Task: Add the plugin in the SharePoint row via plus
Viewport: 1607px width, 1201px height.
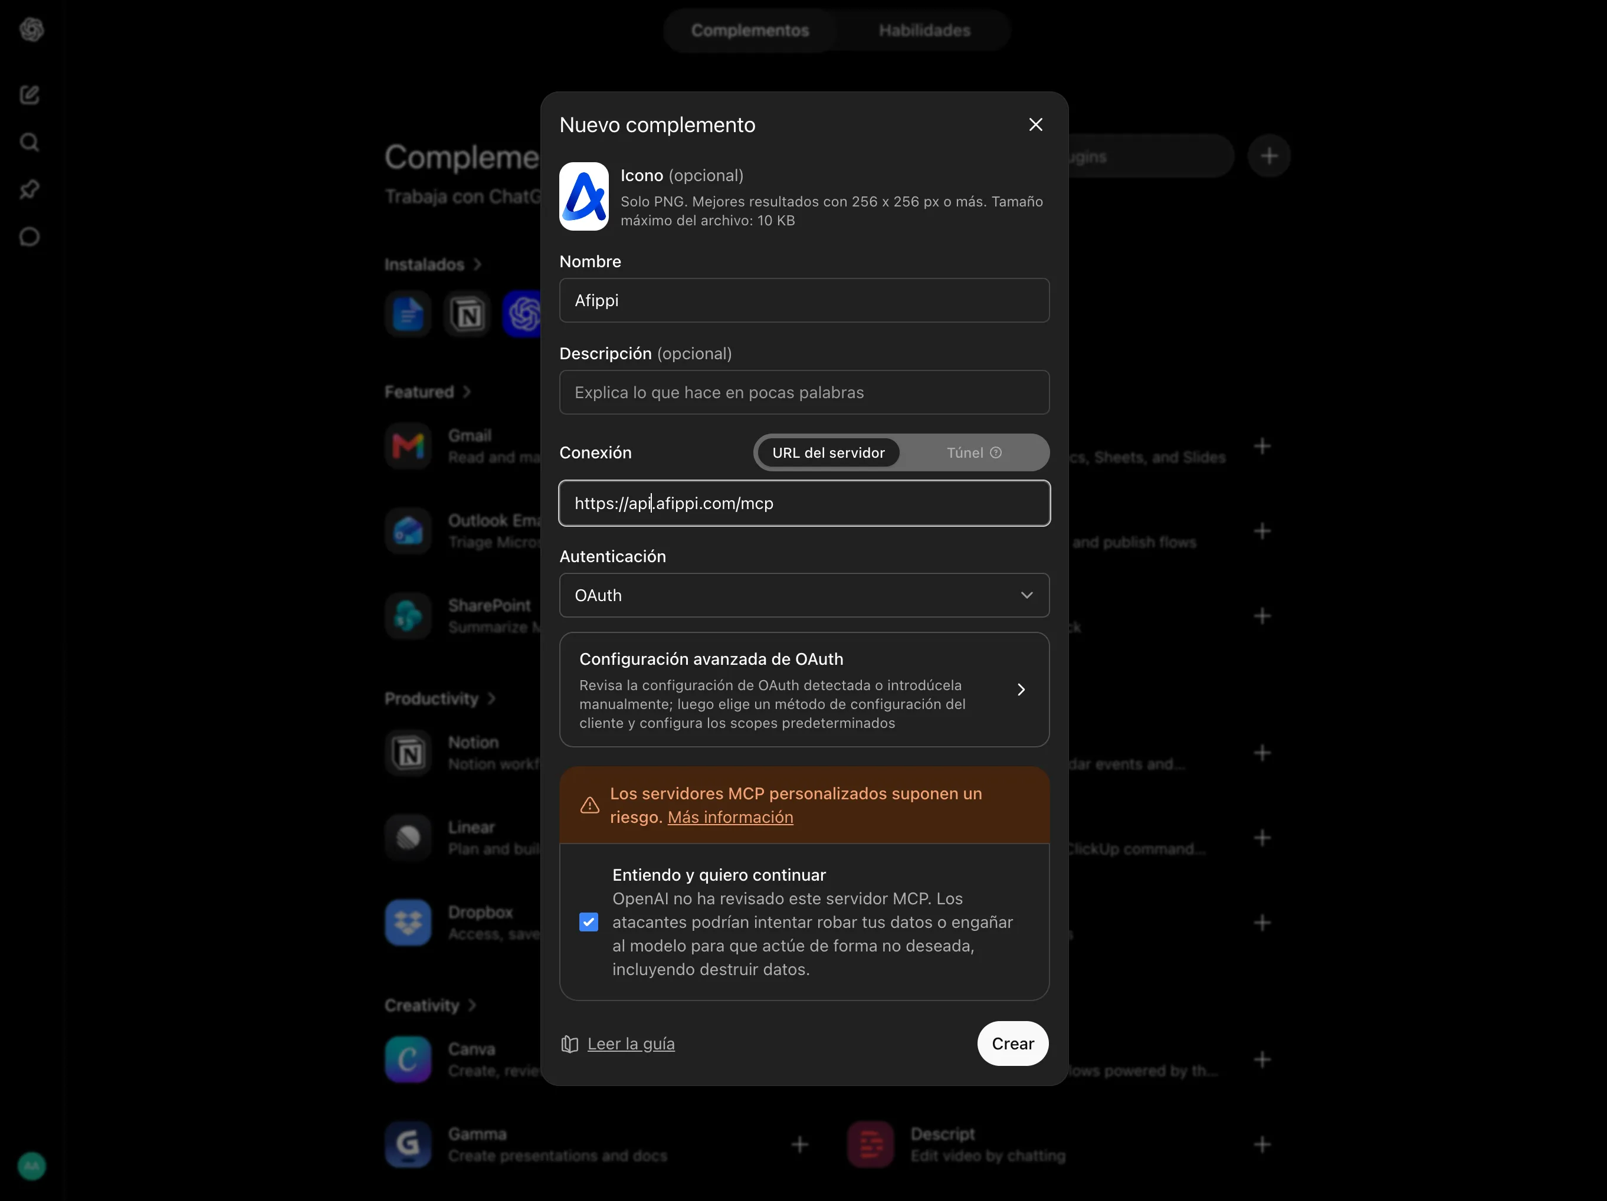Action: coord(1262,616)
